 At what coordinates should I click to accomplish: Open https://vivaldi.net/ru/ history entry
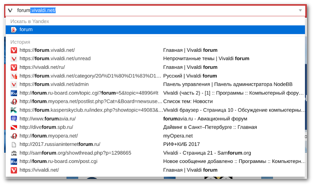point(155,67)
